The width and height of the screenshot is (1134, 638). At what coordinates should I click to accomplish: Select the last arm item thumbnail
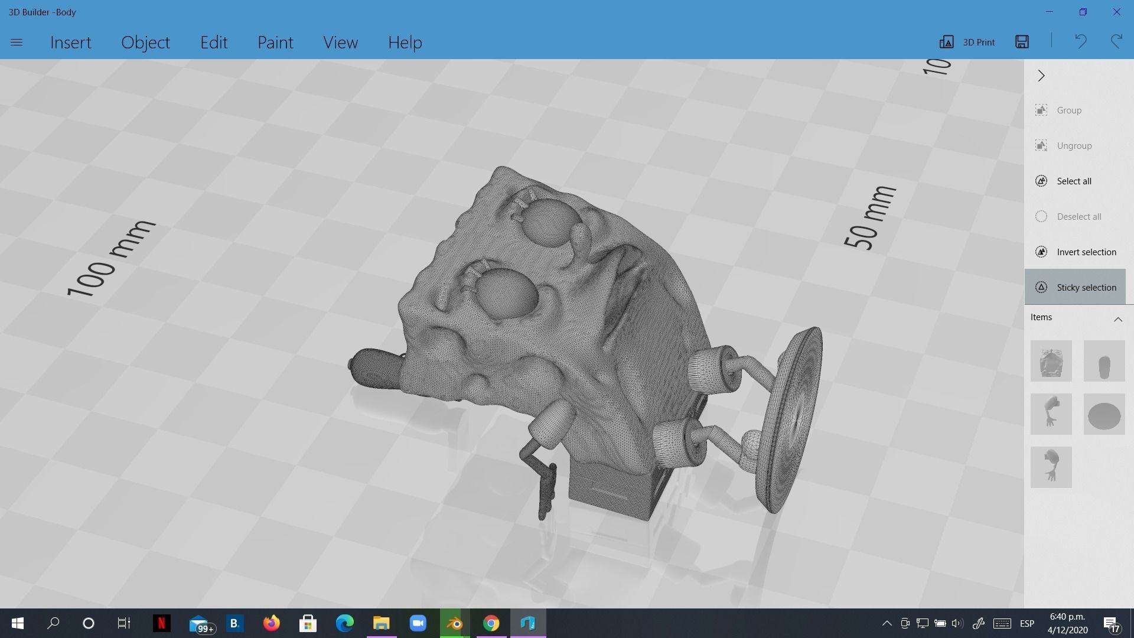pyautogui.click(x=1051, y=467)
